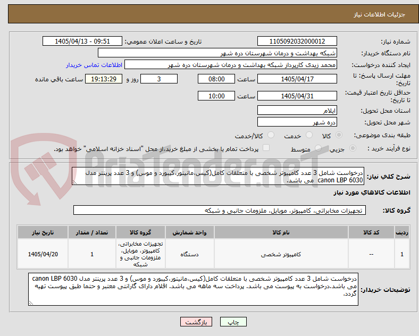Click the validity time field 10:00

click(x=216, y=96)
